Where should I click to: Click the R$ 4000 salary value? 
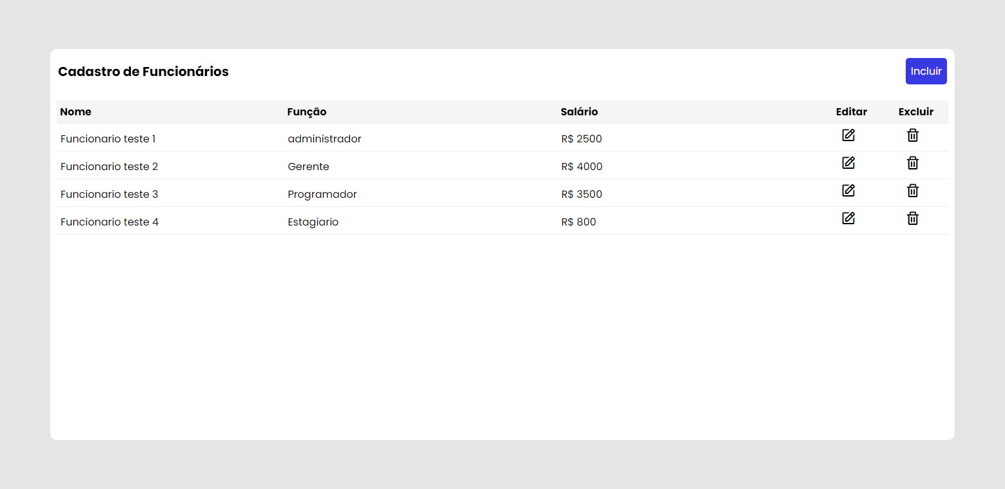pos(582,167)
